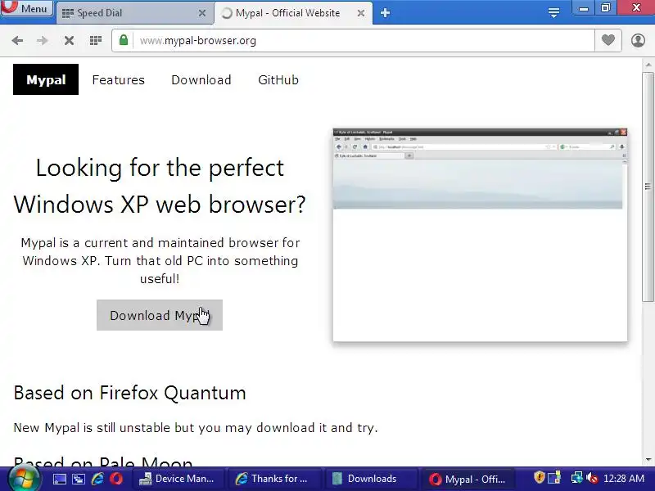
Task: Enlarge the Mypal browser screenshot preview
Action: tap(480, 235)
